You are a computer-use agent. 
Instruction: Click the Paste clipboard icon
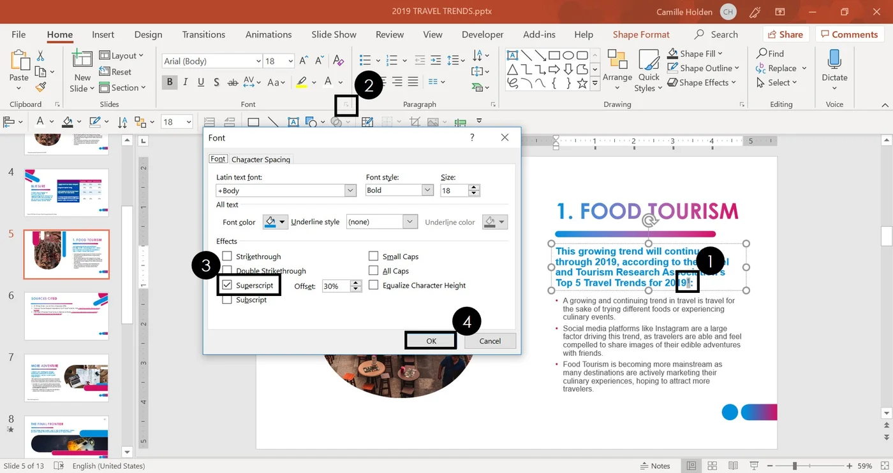coord(18,61)
